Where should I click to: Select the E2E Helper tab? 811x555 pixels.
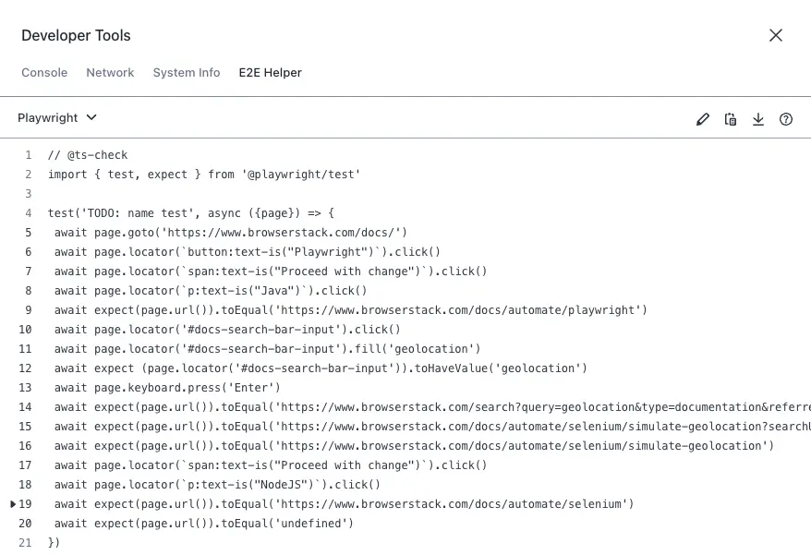270,73
